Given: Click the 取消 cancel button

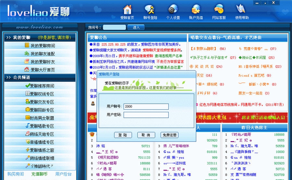Looking at the screenshot, I should [146, 135].
